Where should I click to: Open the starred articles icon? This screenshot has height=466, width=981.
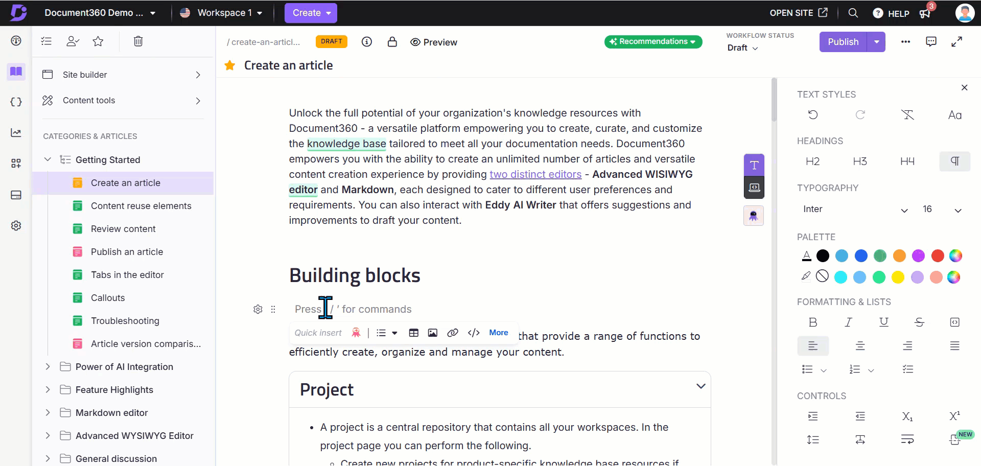[98, 41]
